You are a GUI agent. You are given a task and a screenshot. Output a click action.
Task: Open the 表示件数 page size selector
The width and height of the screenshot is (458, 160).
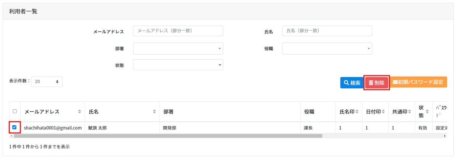click(x=47, y=82)
